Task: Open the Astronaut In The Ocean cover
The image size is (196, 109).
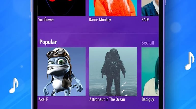Action: coord(113,71)
